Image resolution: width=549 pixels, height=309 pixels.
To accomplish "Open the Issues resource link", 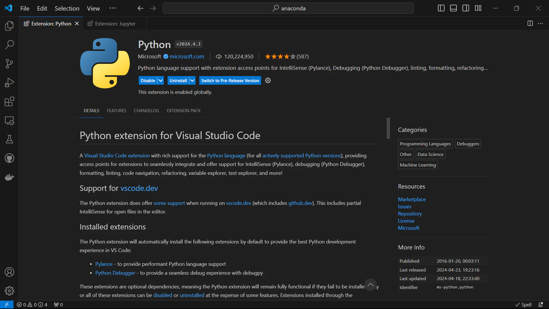I will point(405,207).
